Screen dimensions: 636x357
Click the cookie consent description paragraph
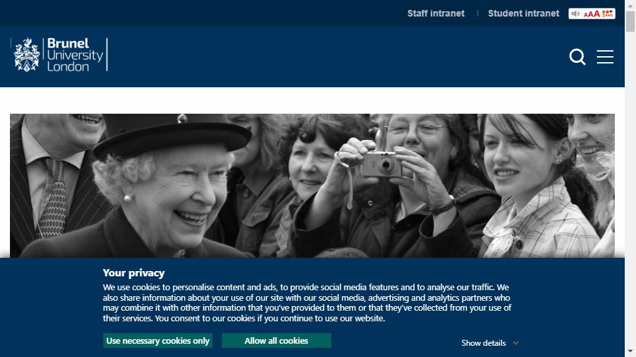pos(307,303)
